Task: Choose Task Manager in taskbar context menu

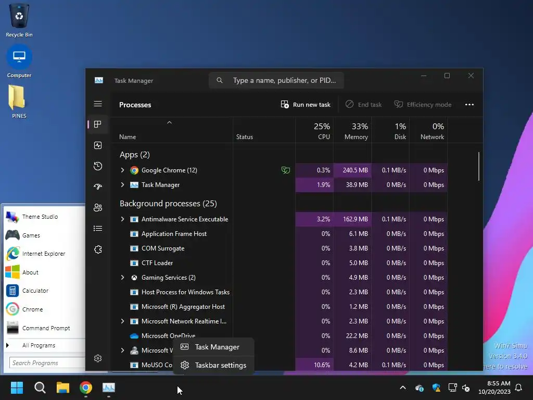Action: [x=213, y=347]
